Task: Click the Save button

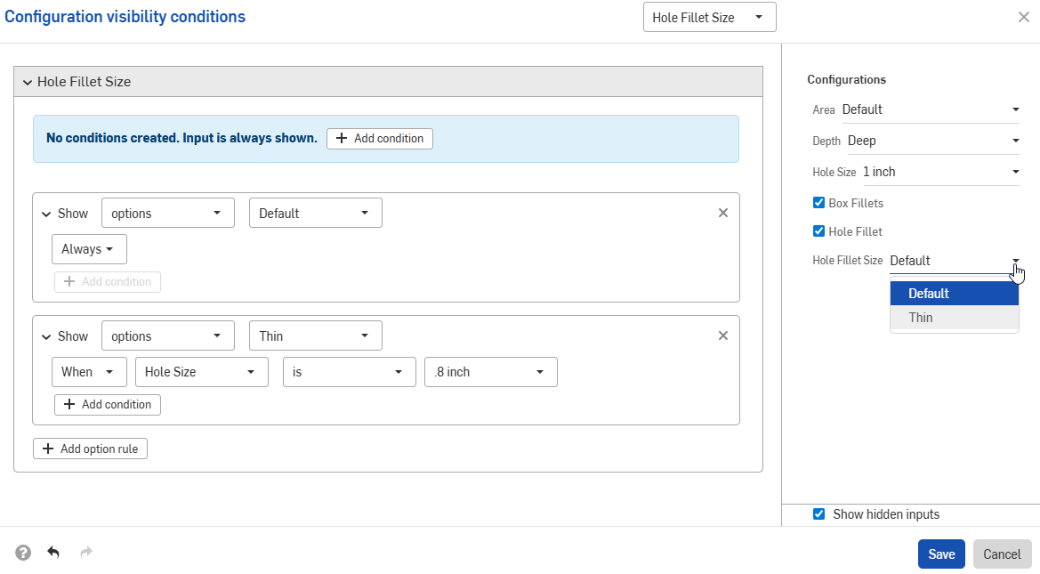Action: click(x=941, y=554)
